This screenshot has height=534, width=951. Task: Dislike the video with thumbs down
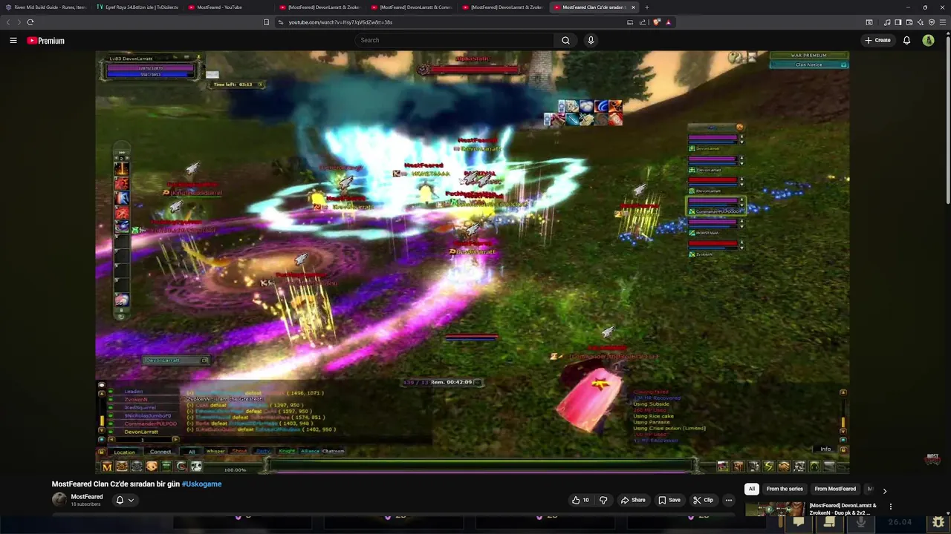point(603,500)
